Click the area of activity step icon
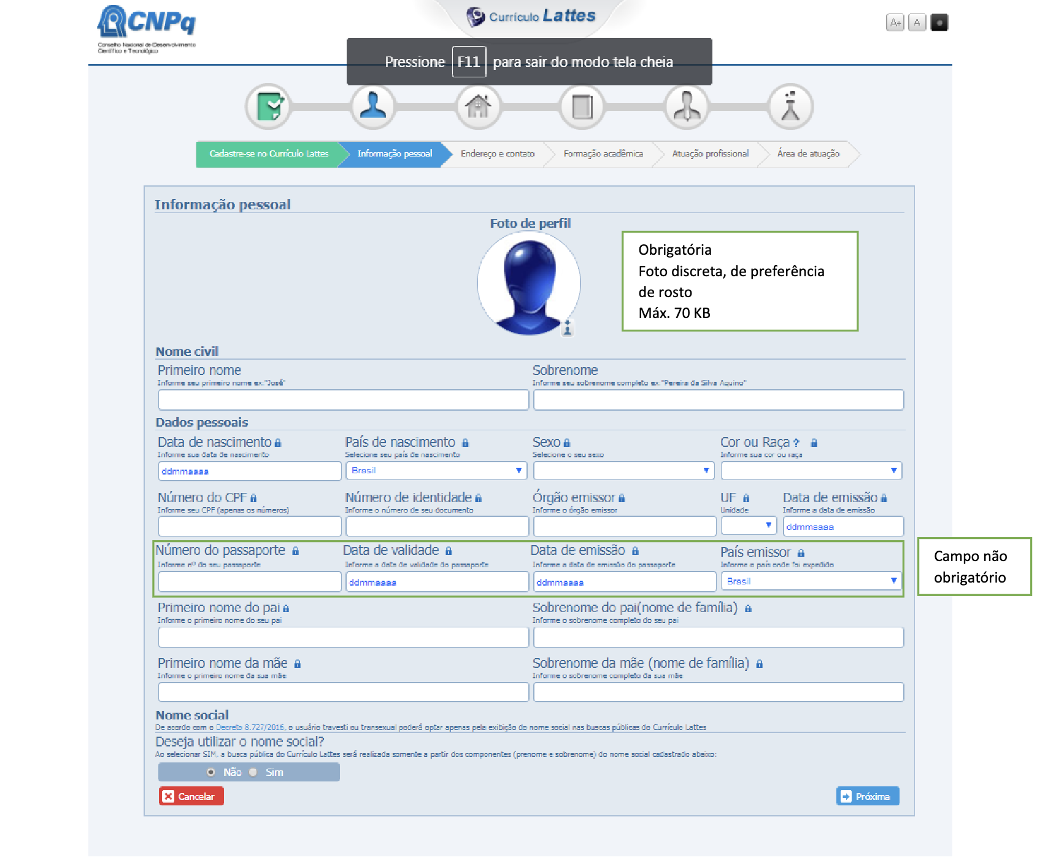The width and height of the screenshot is (1037, 868). 790,107
